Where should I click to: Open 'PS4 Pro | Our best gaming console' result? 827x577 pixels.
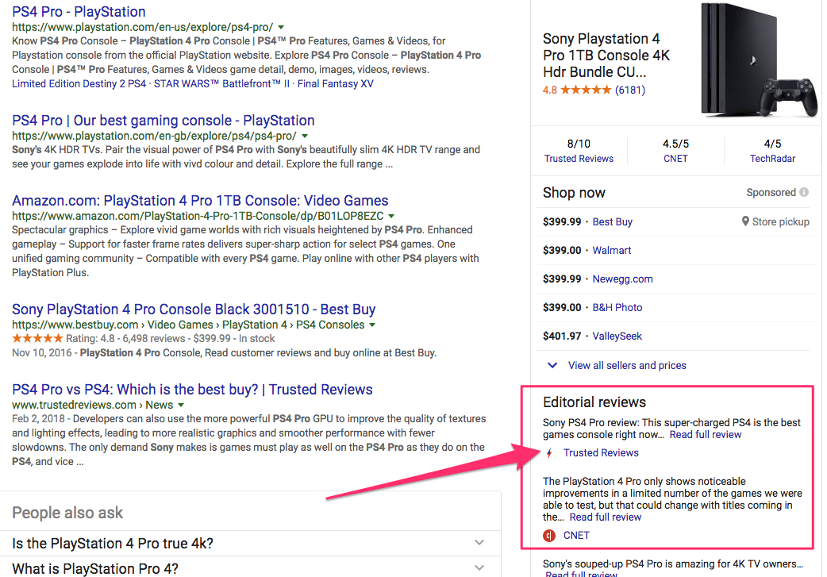click(x=163, y=121)
